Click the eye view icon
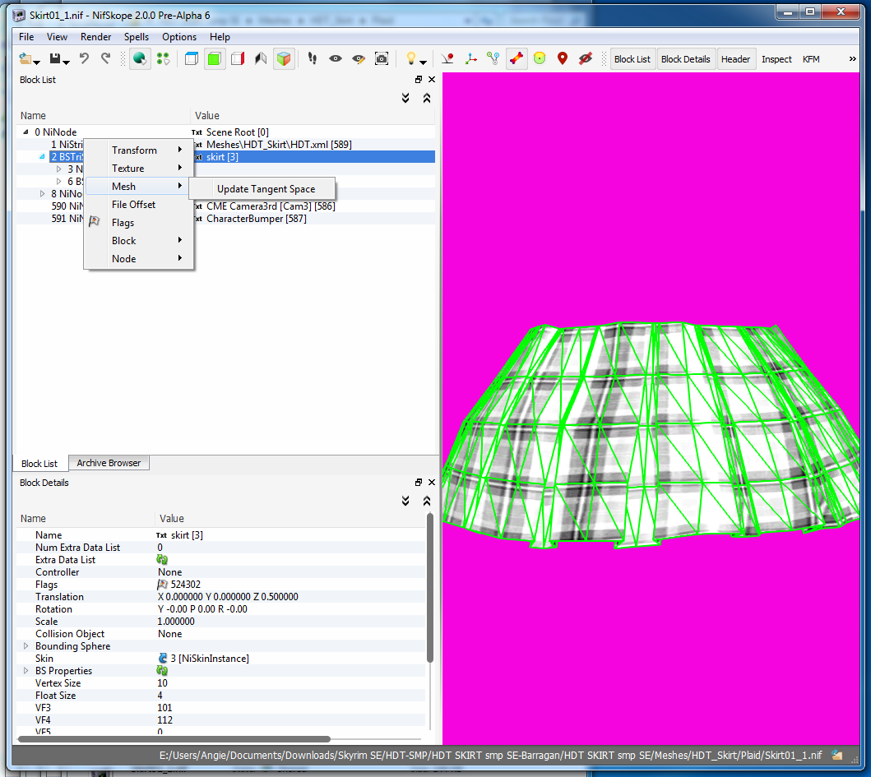This screenshot has height=777, width=871. coord(336,58)
